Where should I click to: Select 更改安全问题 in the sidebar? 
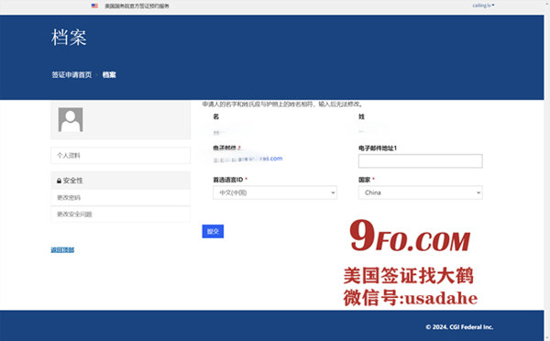(120, 214)
